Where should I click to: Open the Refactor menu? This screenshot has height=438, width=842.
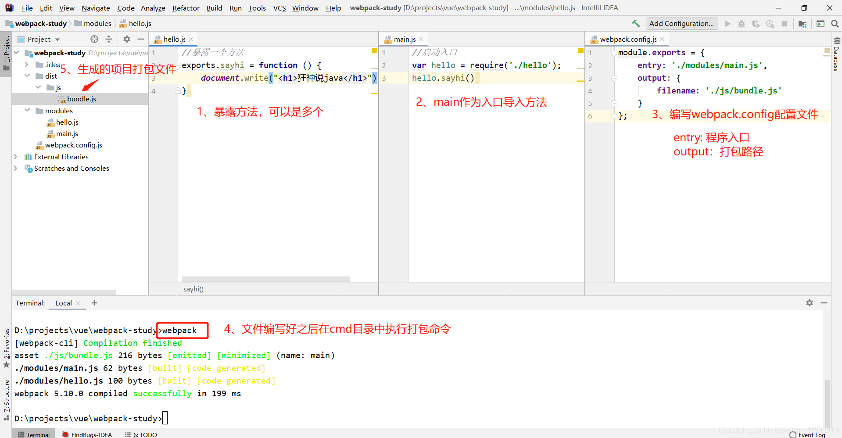tap(186, 8)
